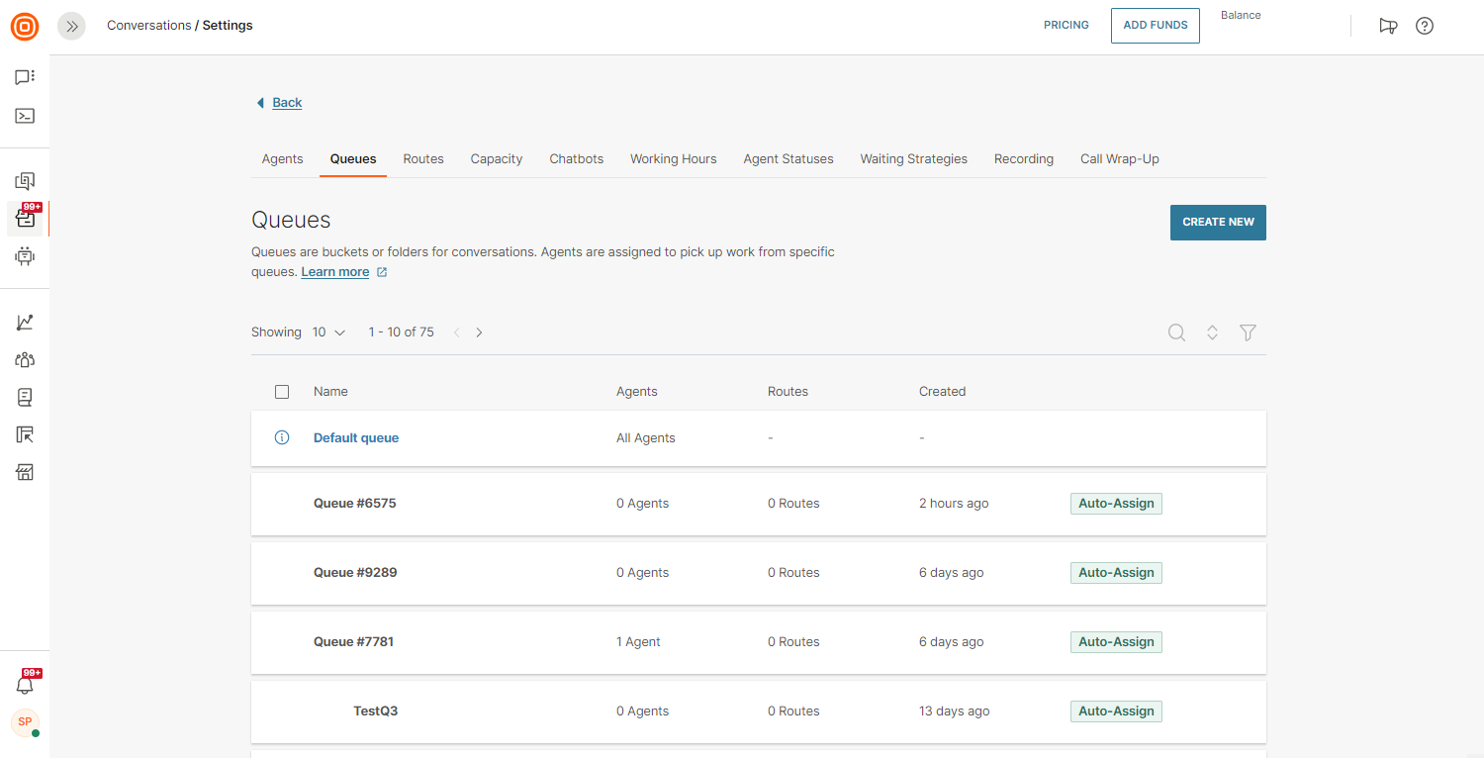The width and height of the screenshot is (1484, 758).
Task: Select the Waiting Strategies tab
Action: coord(913,158)
